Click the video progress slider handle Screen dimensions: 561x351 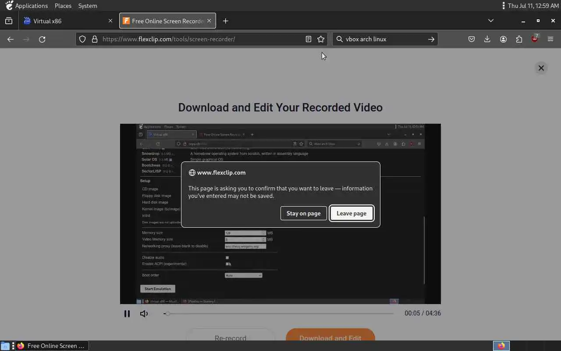[167, 314]
